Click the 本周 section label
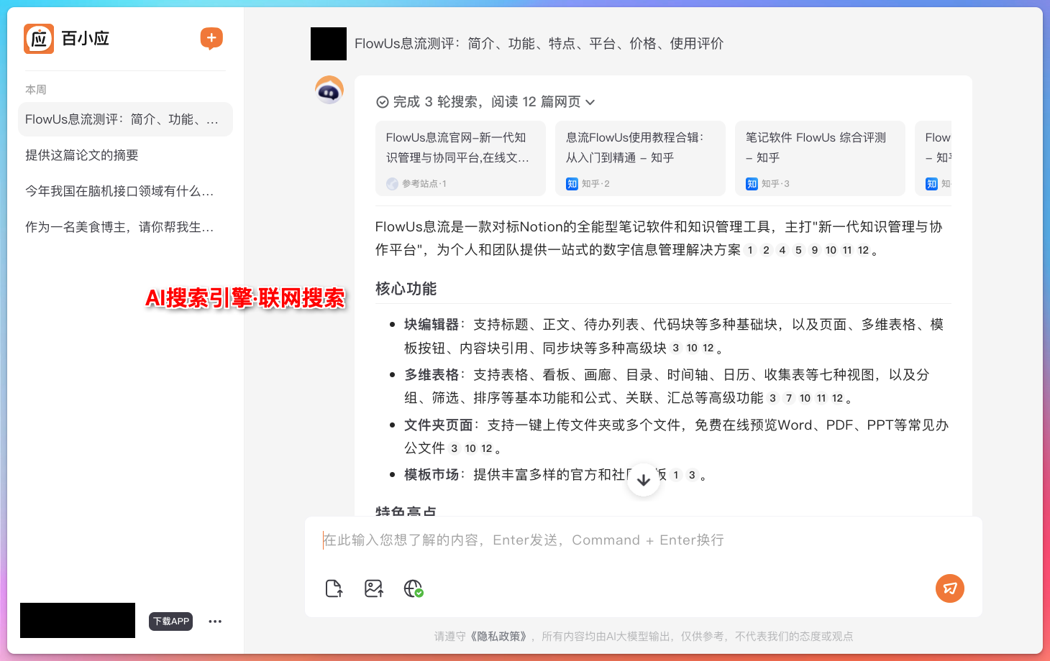The height and width of the screenshot is (661, 1050). [x=36, y=90]
